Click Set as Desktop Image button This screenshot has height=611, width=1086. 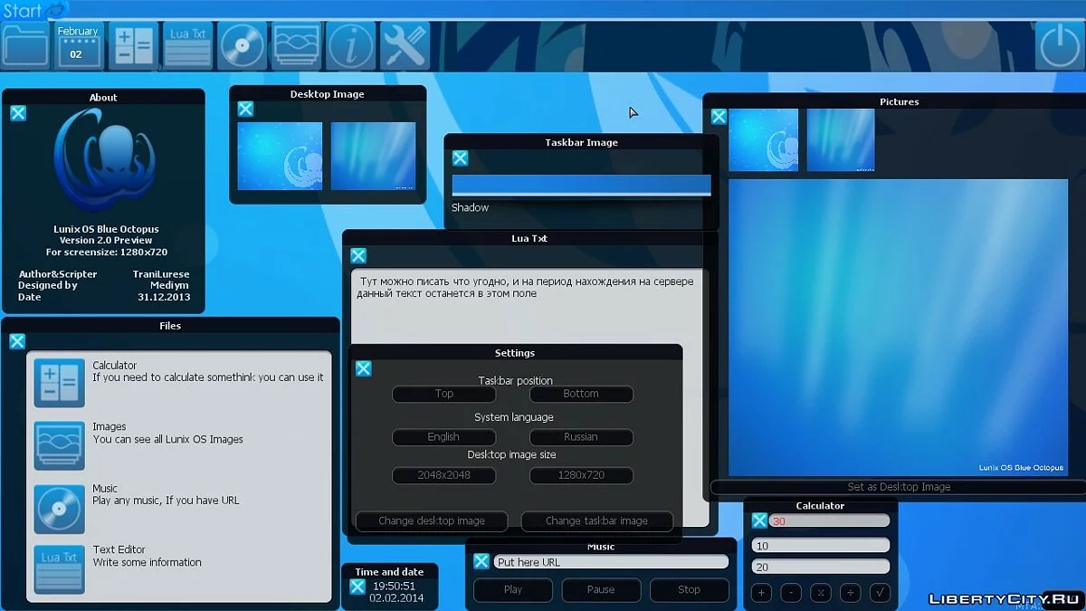tap(899, 486)
